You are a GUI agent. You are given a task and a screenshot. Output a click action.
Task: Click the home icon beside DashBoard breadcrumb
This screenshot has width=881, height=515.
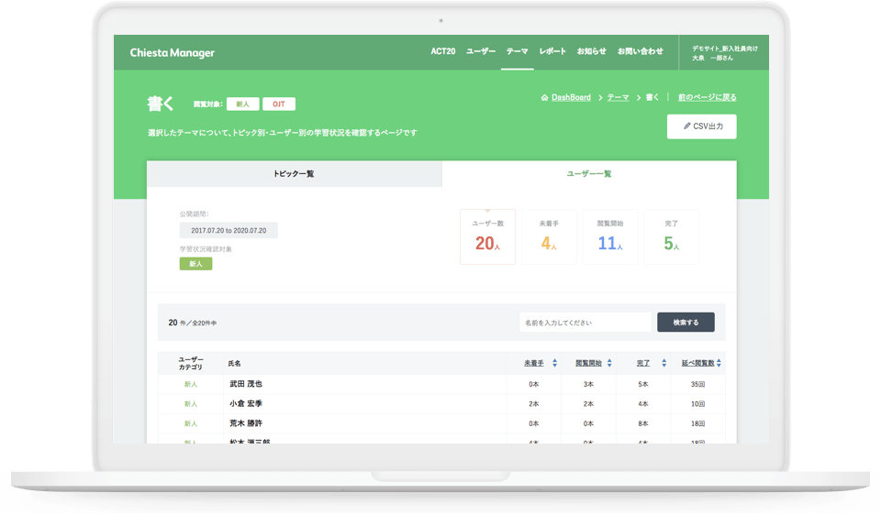[545, 97]
